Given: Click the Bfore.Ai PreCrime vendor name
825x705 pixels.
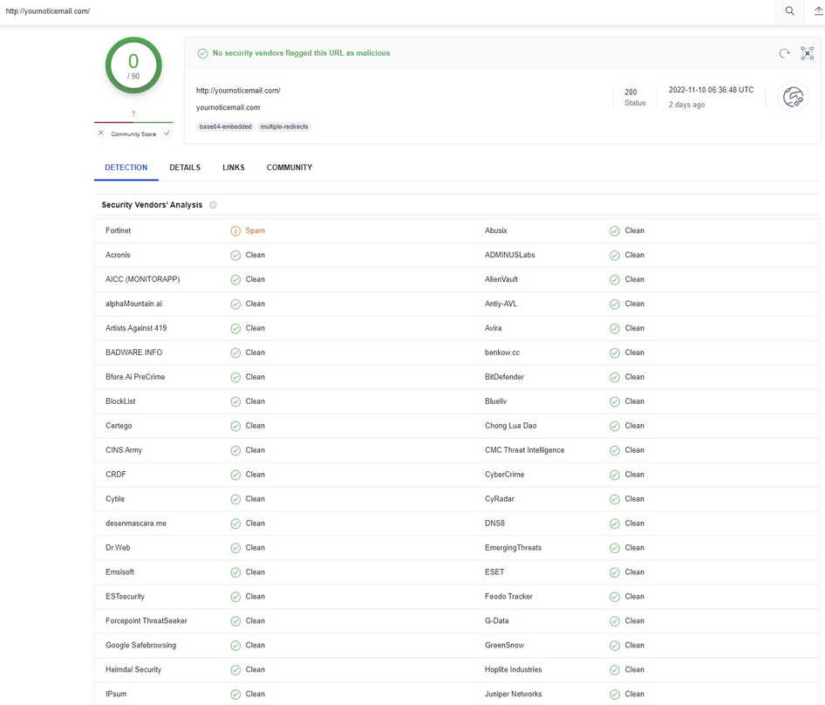Looking at the screenshot, I should (135, 377).
